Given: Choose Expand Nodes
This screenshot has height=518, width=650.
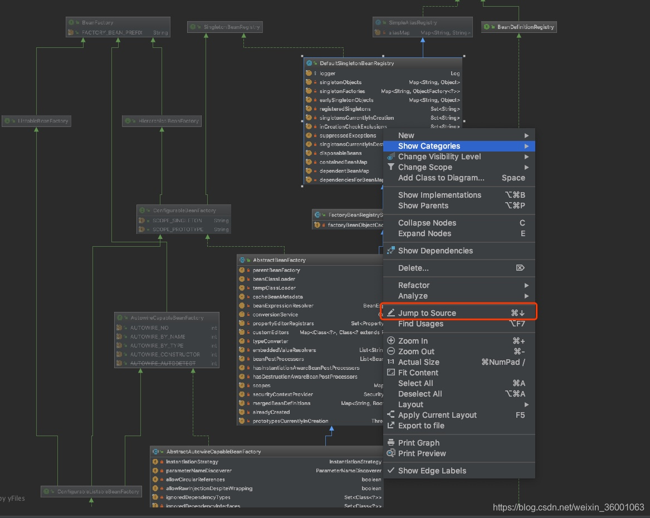Looking at the screenshot, I should pos(459,233).
